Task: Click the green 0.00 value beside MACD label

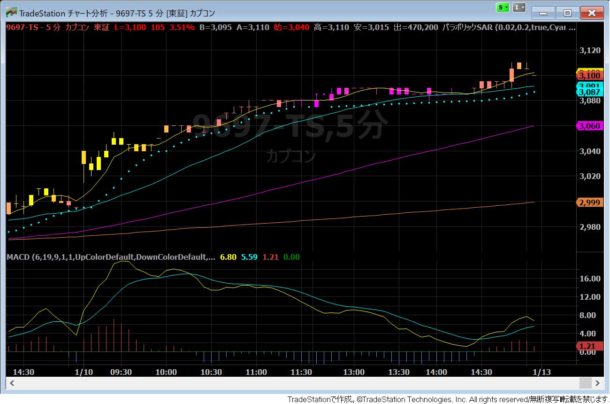Action: click(x=292, y=257)
